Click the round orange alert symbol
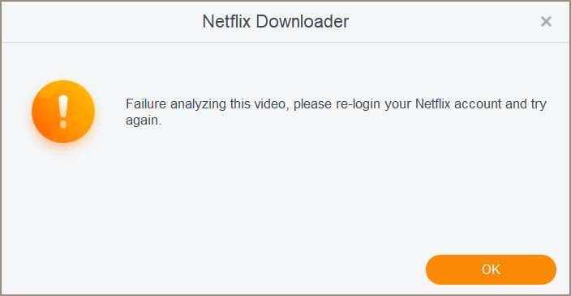The width and height of the screenshot is (571, 296). point(63,112)
